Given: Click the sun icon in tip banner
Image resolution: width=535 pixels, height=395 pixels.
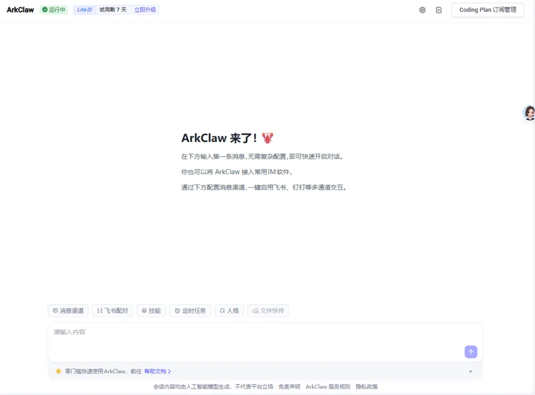Looking at the screenshot, I should [x=58, y=371].
